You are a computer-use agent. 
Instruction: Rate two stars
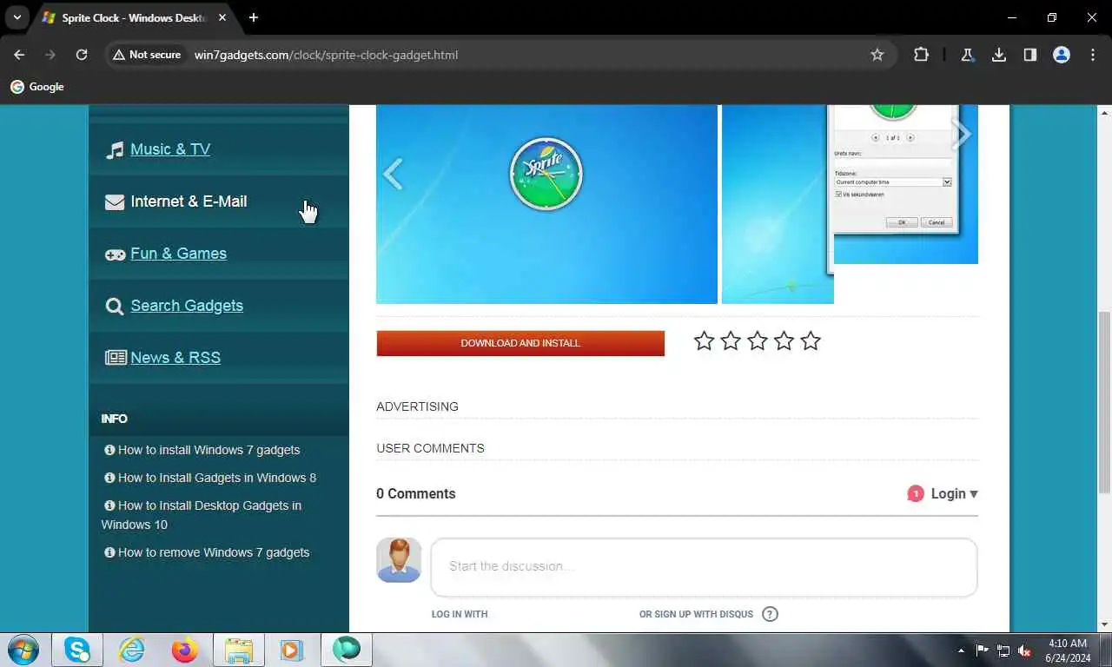[731, 341]
